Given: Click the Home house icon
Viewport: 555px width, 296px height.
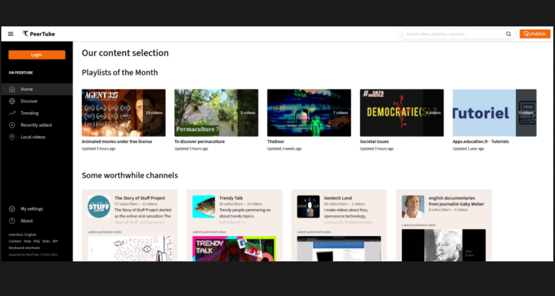Looking at the screenshot, I should pyautogui.click(x=12, y=89).
